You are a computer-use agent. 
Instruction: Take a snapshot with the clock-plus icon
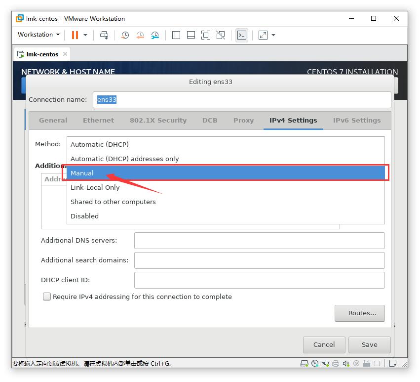[125, 35]
